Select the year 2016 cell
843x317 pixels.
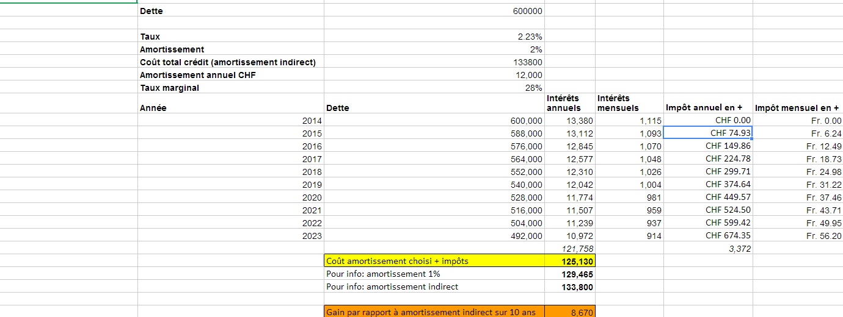[230, 146]
